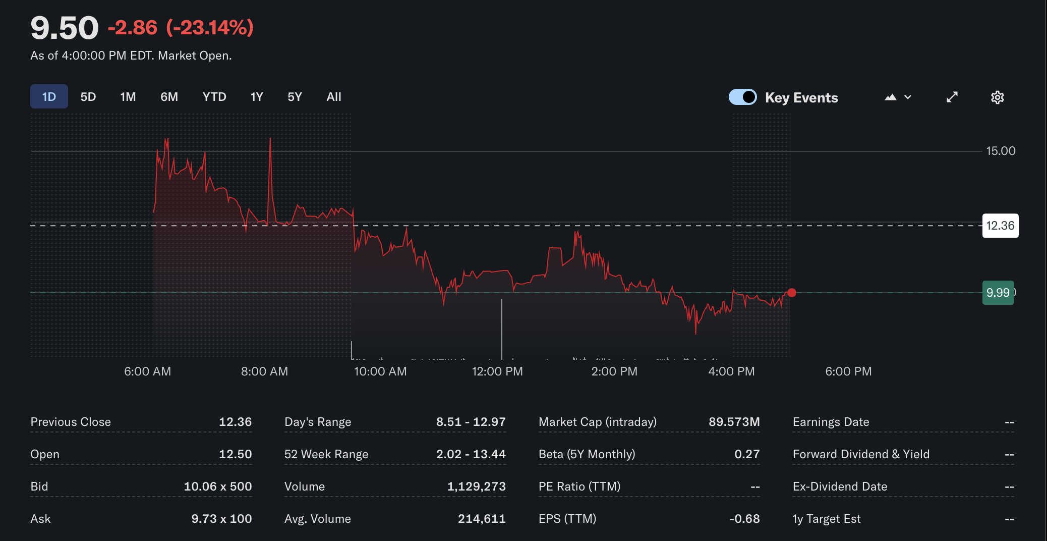The image size is (1047, 541).
Task: Select the 5Y chart range
Action: 295,96
